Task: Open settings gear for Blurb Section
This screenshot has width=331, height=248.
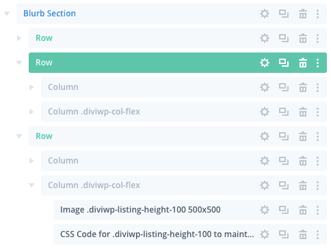Action: 265,14
